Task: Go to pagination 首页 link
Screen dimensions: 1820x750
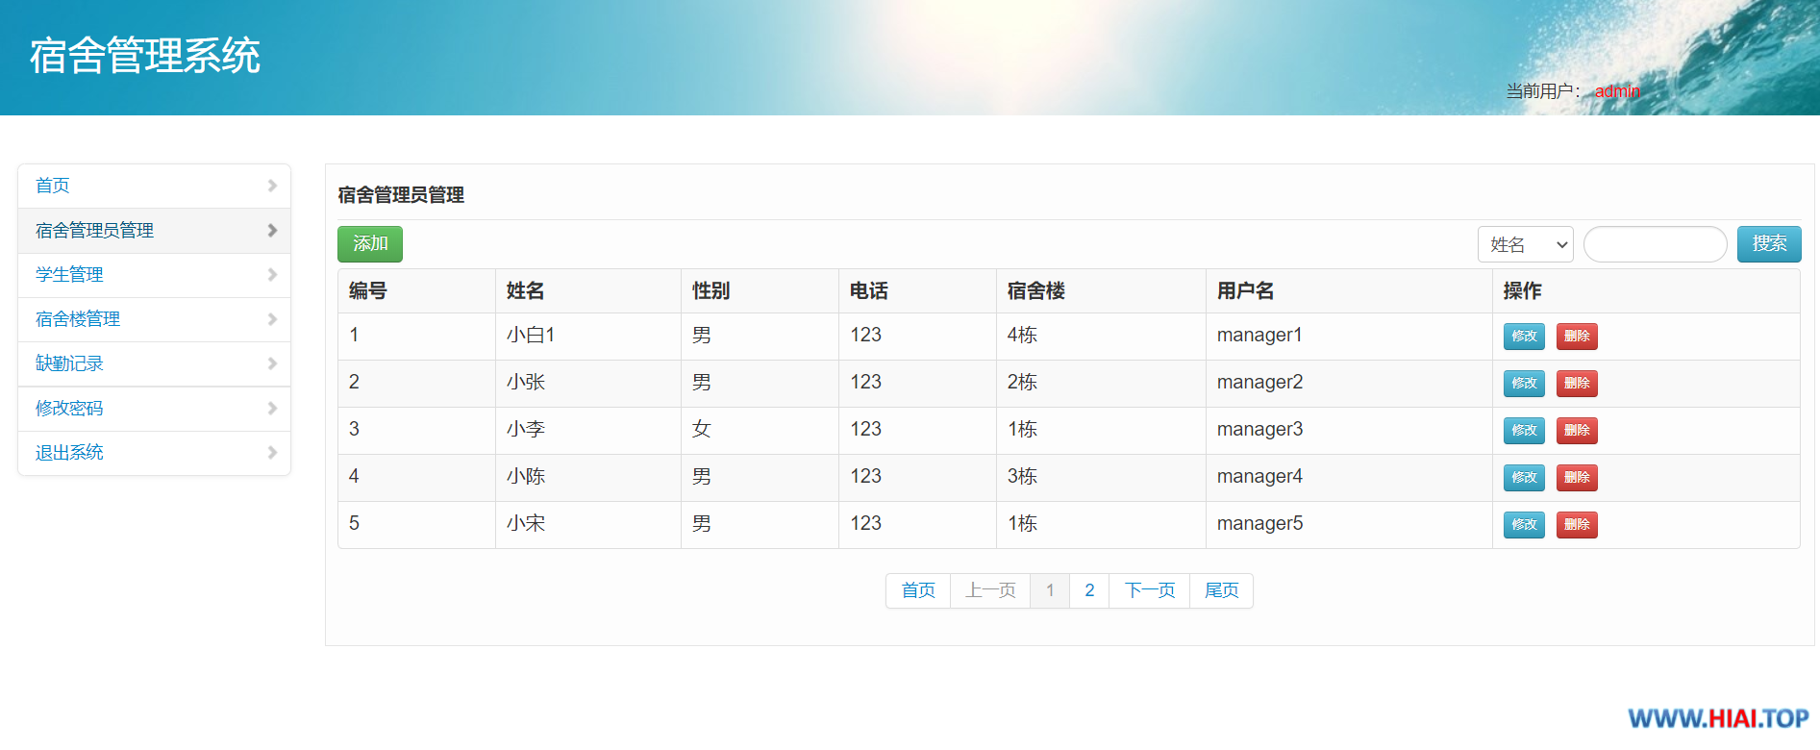Action: click(x=918, y=590)
